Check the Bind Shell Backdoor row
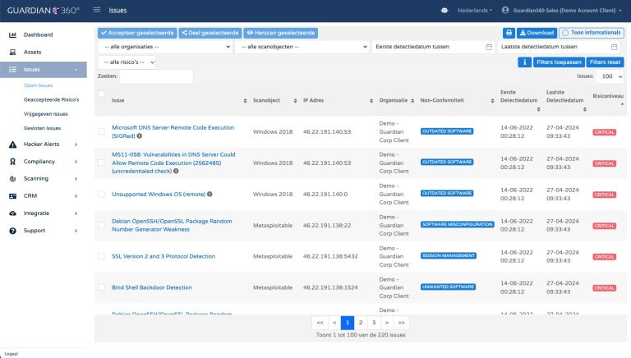This screenshot has width=631, height=358. (101, 287)
